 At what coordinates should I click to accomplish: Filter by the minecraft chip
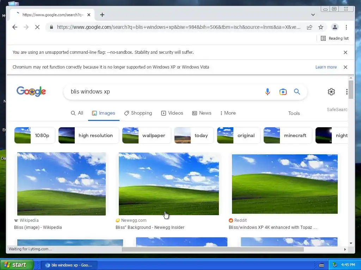point(288,135)
